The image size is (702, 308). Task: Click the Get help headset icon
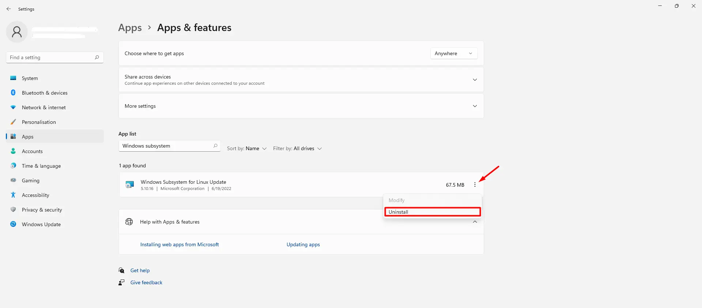click(x=121, y=270)
